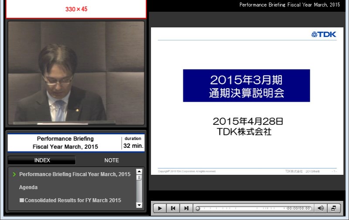Select 'Consolidated Results for FY March 2015' entry
349x220 pixels.
point(70,200)
